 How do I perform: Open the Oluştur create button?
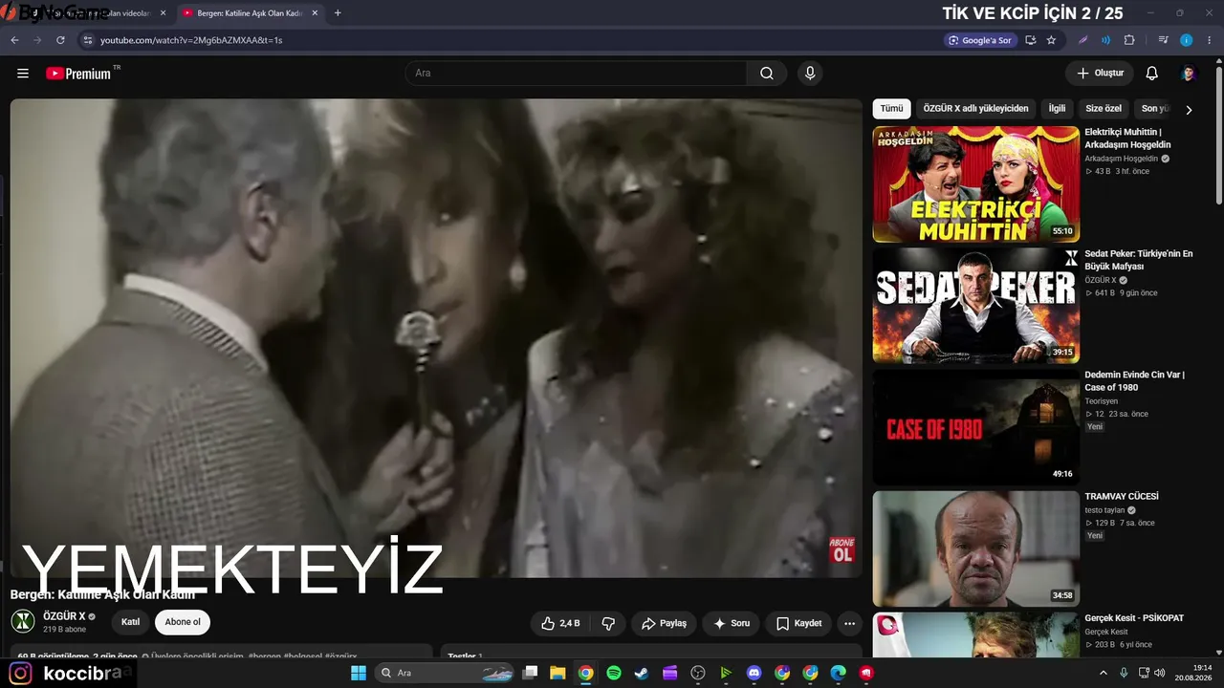pos(1100,74)
